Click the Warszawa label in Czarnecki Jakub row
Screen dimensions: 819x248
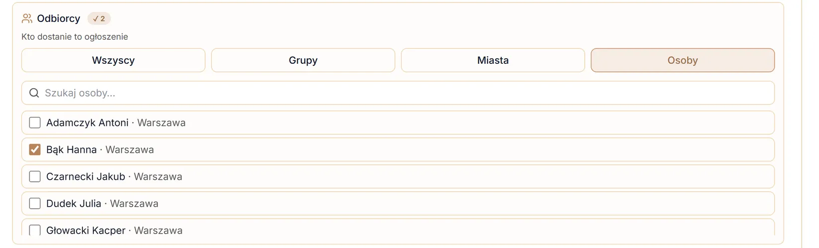[x=158, y=176]
